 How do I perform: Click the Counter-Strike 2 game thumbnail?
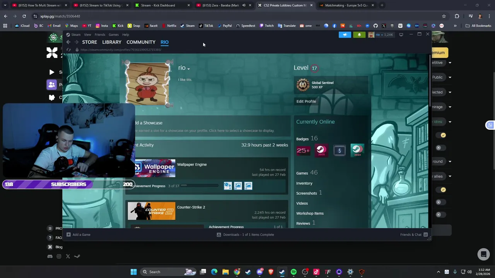coord(152,211)
